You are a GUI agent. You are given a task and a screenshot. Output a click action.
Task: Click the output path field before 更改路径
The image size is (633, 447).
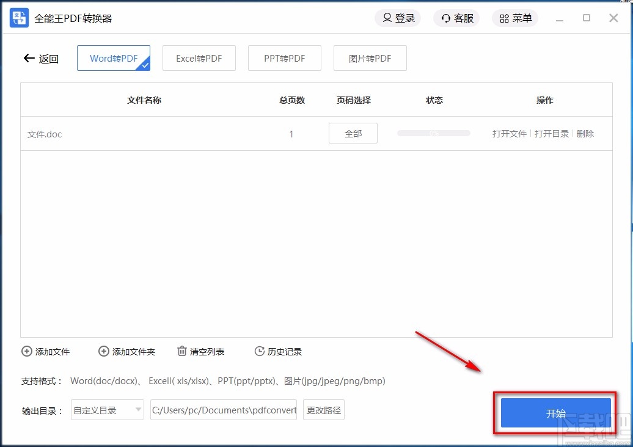tap(223, 410)
